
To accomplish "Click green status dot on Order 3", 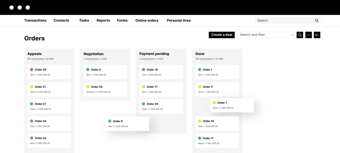I will (88, 70).
